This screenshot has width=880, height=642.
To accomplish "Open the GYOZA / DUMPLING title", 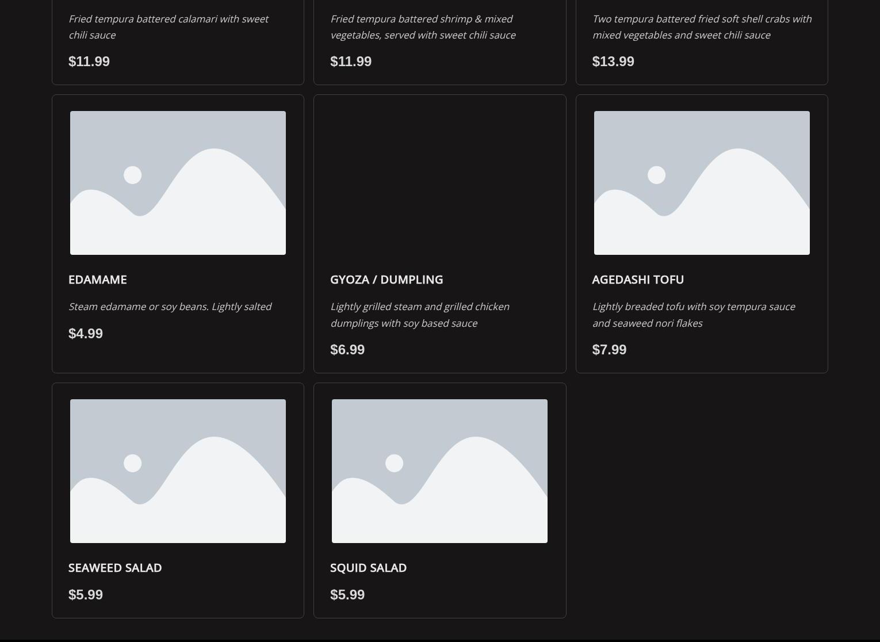I will click(387, 280).
